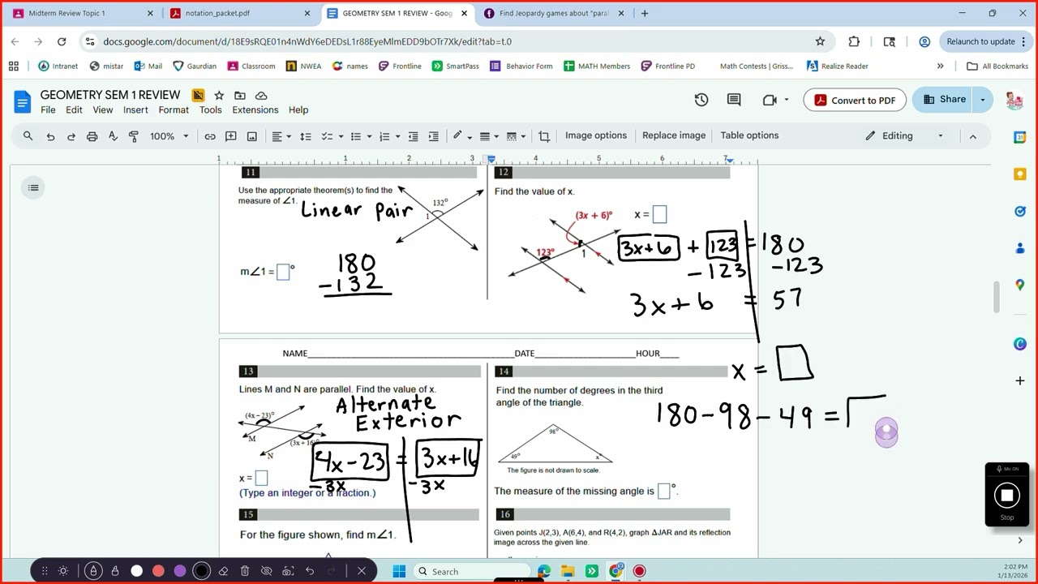Collapse the menus with chevron

click(973, 136)
